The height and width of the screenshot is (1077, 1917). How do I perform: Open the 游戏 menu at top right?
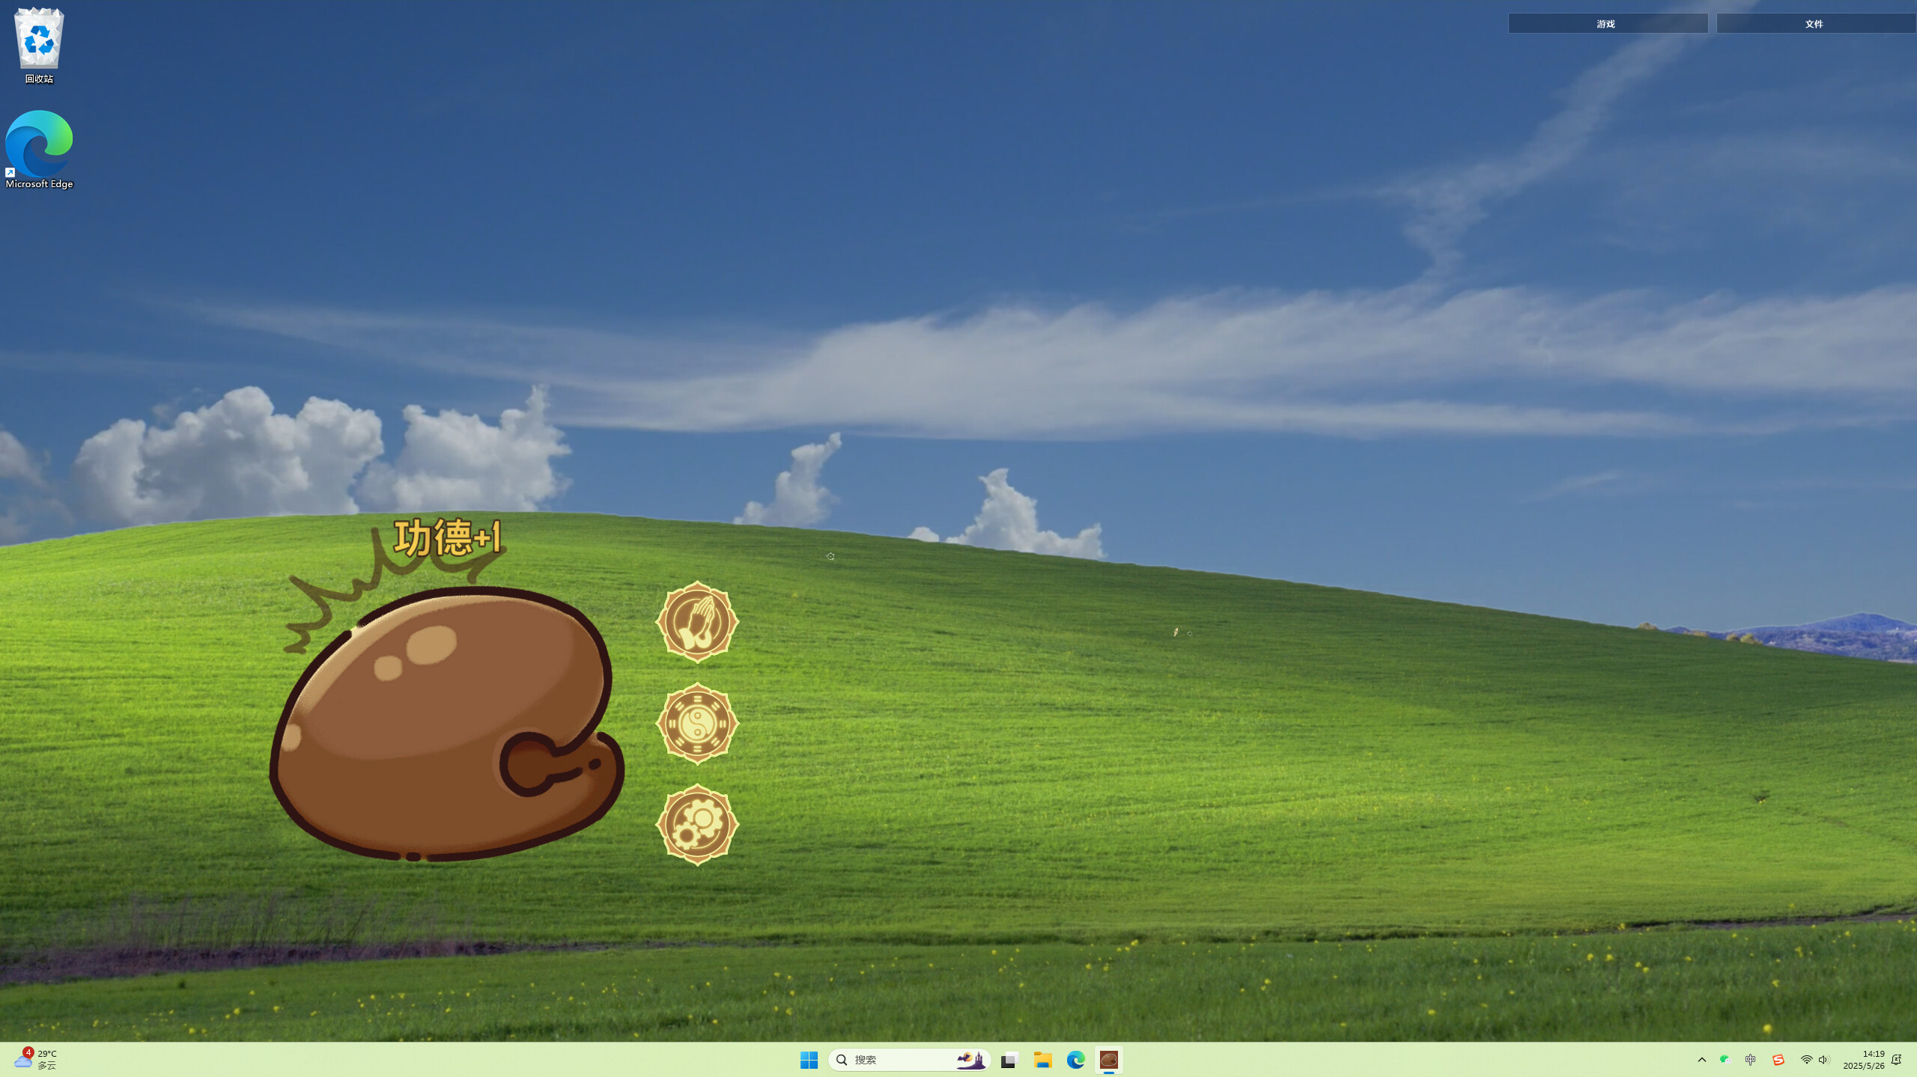[x=1607, y=23]
